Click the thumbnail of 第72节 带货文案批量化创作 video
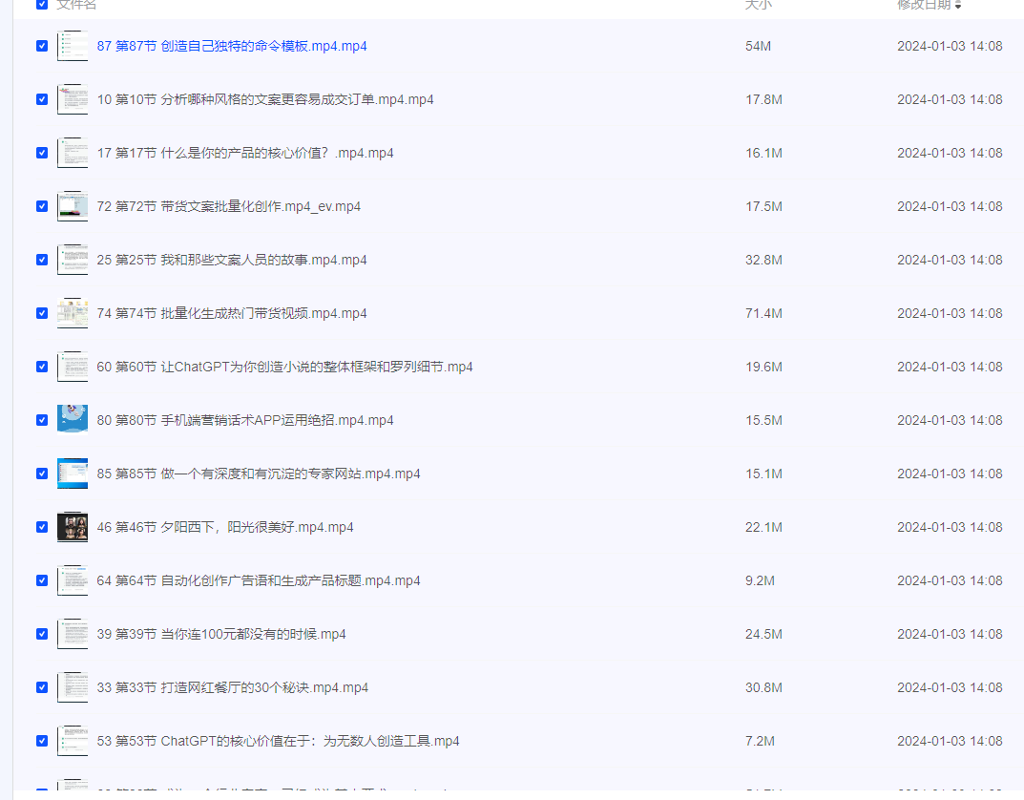 point(73,205)
